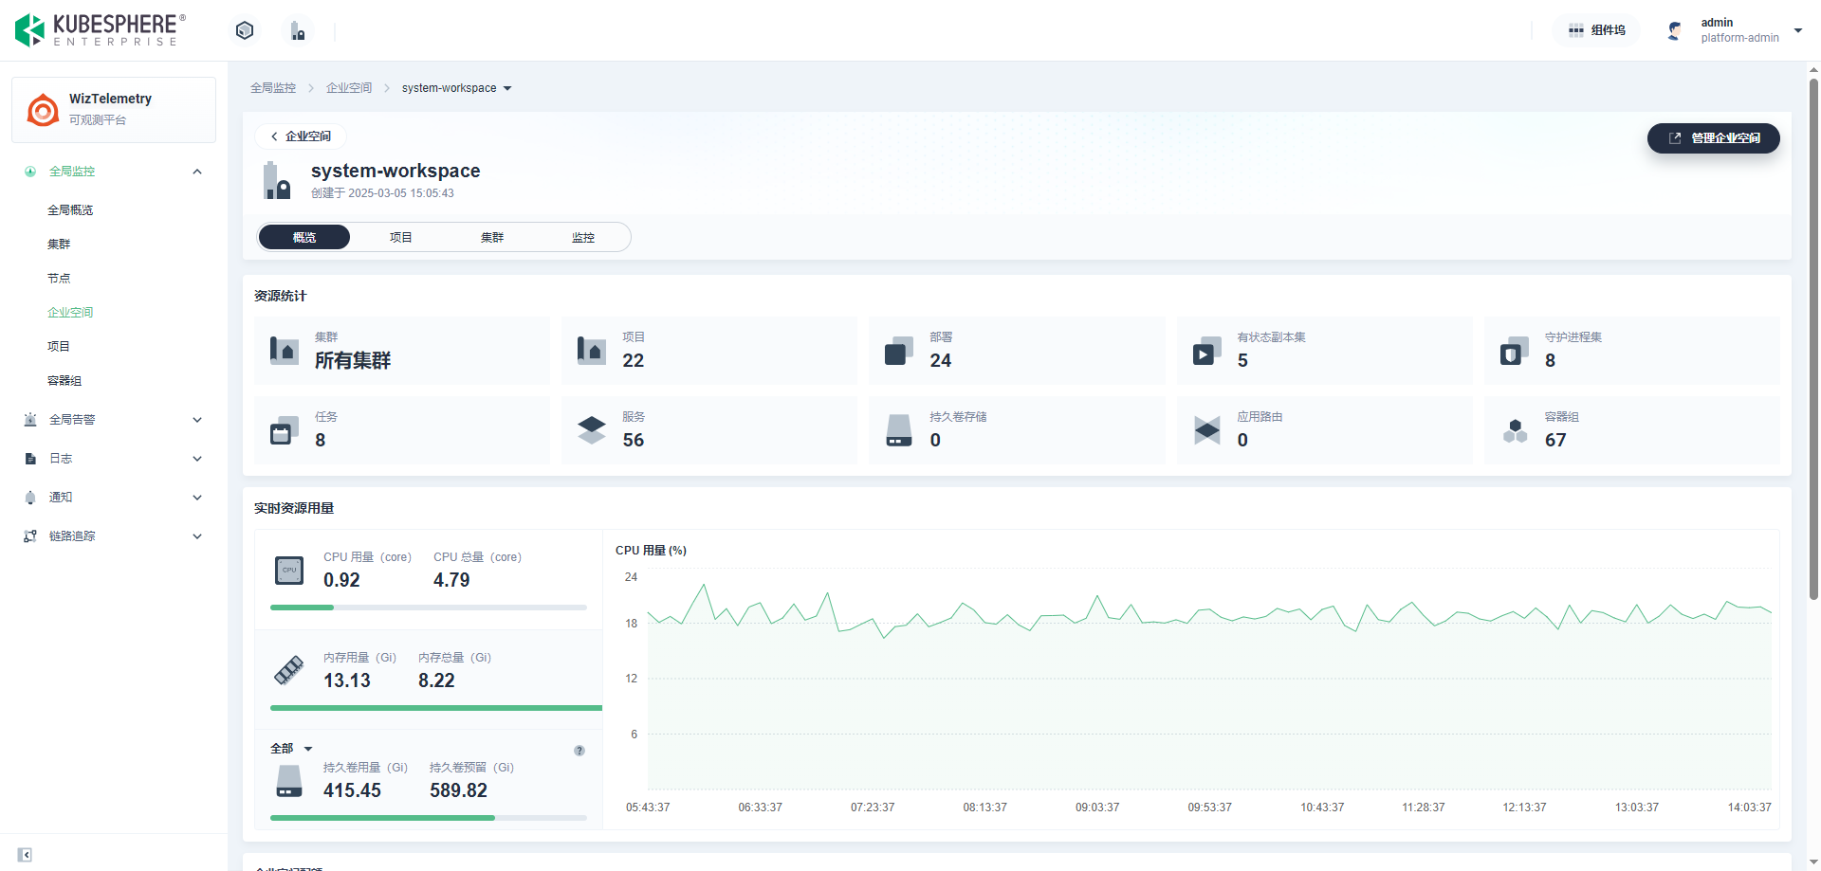The width and height of the screenshot is (1821, 871).
Task: Switch to the 项目 tab
Action: coord(400,237)
